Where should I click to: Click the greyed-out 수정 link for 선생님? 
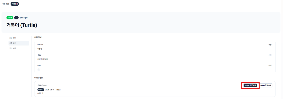270,55
